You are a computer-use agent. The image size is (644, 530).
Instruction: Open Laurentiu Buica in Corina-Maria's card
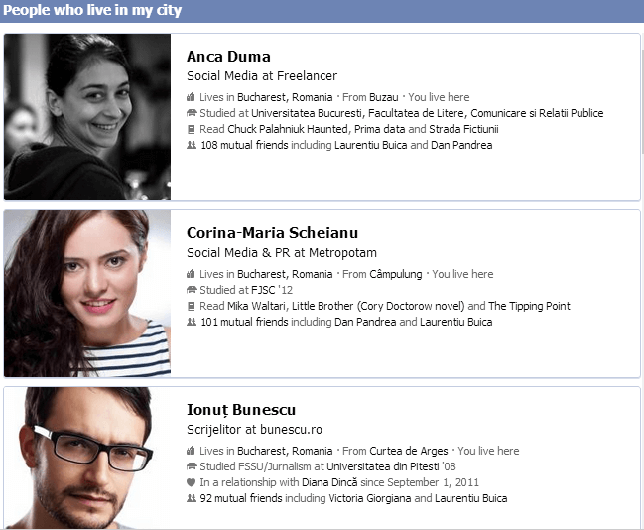click(x=456, y=322)
